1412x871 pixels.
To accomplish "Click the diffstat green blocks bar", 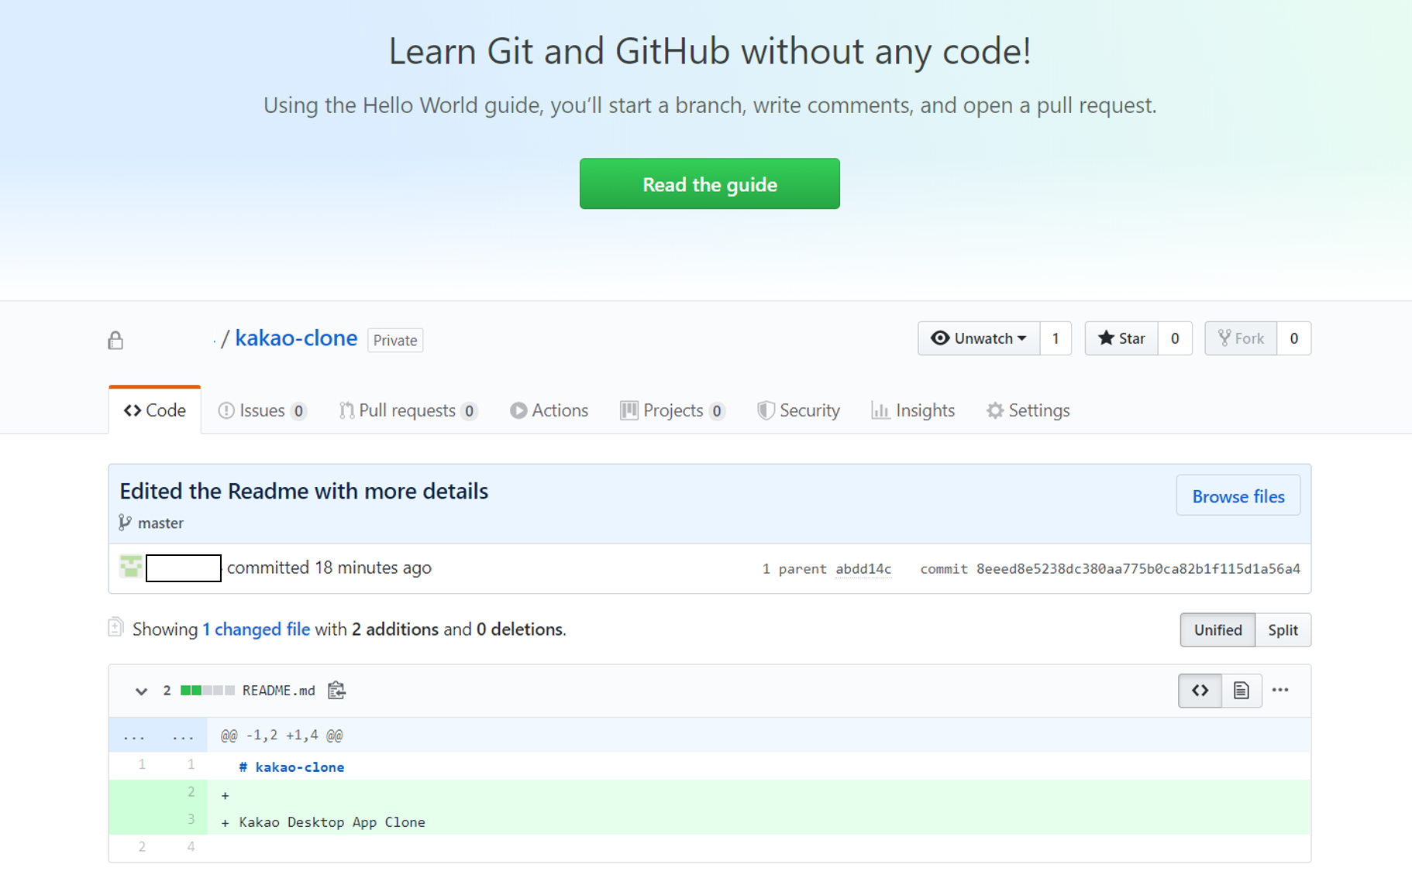I will pyautogui.click(x=207, y=691).
